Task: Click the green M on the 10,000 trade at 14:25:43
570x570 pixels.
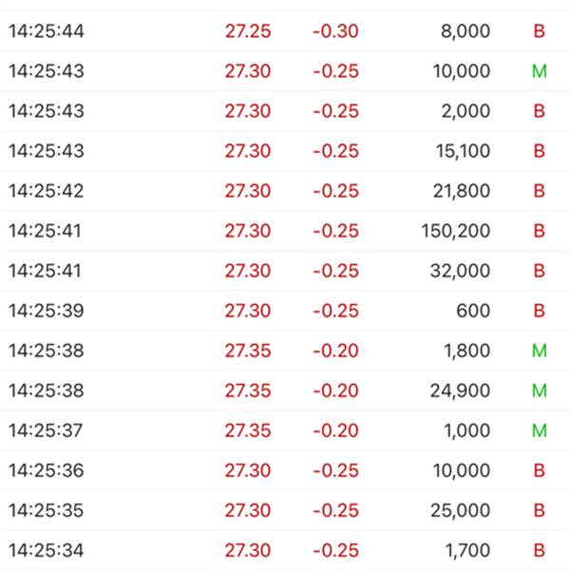Action: pyautogui.click(x=539, y=71)
